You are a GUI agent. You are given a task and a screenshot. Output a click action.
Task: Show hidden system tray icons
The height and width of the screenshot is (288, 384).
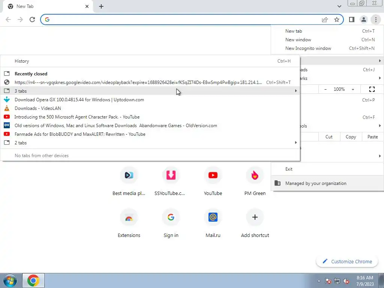point(319,281)
